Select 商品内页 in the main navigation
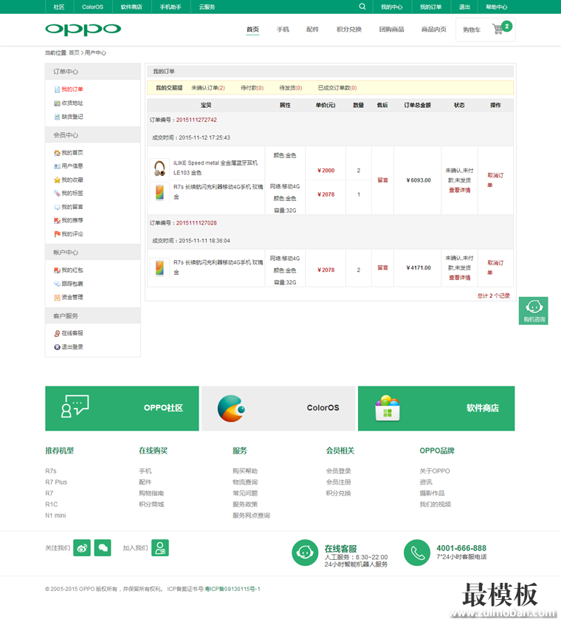 [x=434, y=30]
